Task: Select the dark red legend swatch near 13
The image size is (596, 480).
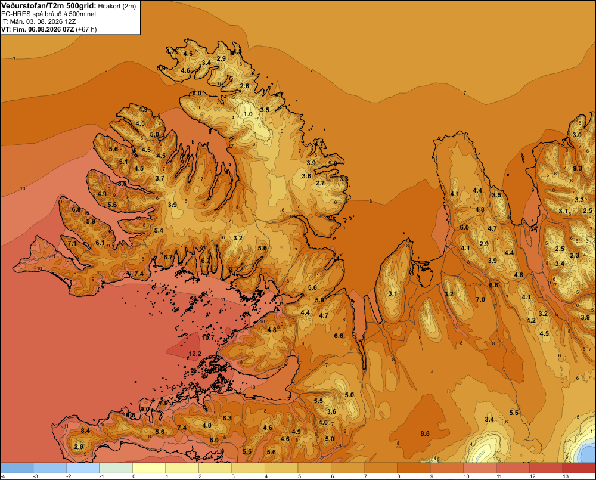Action: point(579,467)
